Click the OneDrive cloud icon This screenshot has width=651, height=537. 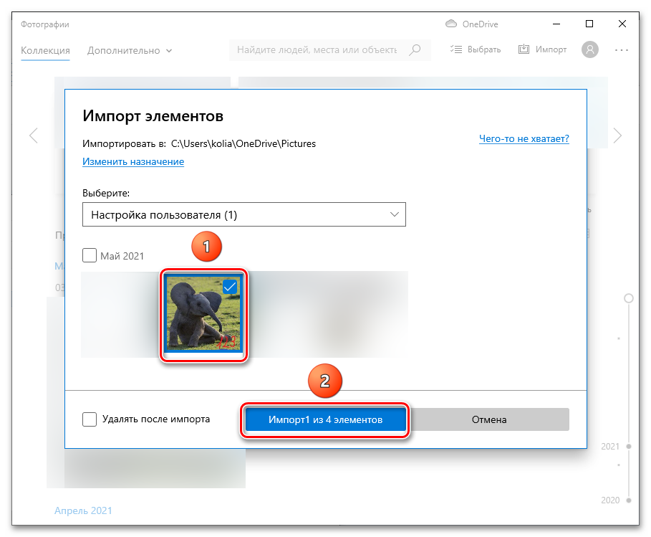451,24
